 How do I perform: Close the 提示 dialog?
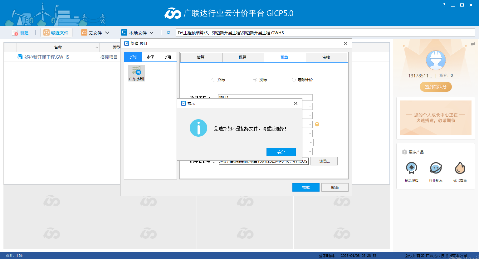tap(296, 103)
